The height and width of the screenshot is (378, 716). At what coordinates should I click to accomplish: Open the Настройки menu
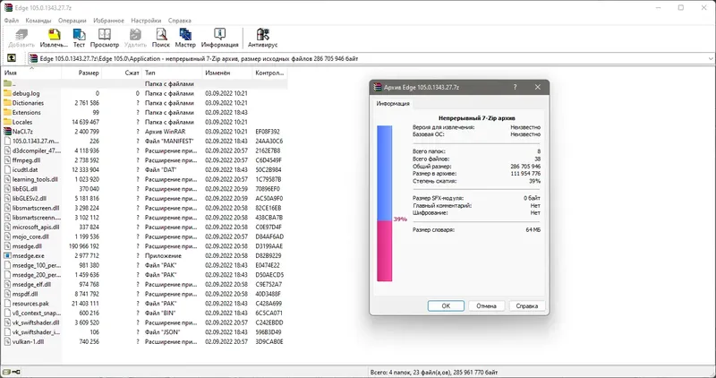click(146, 21)
